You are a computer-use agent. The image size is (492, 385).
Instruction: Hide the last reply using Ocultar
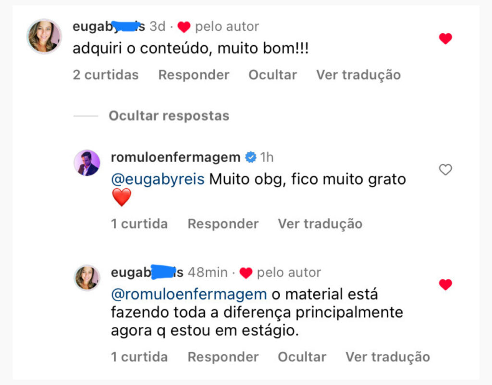(302, 357)
